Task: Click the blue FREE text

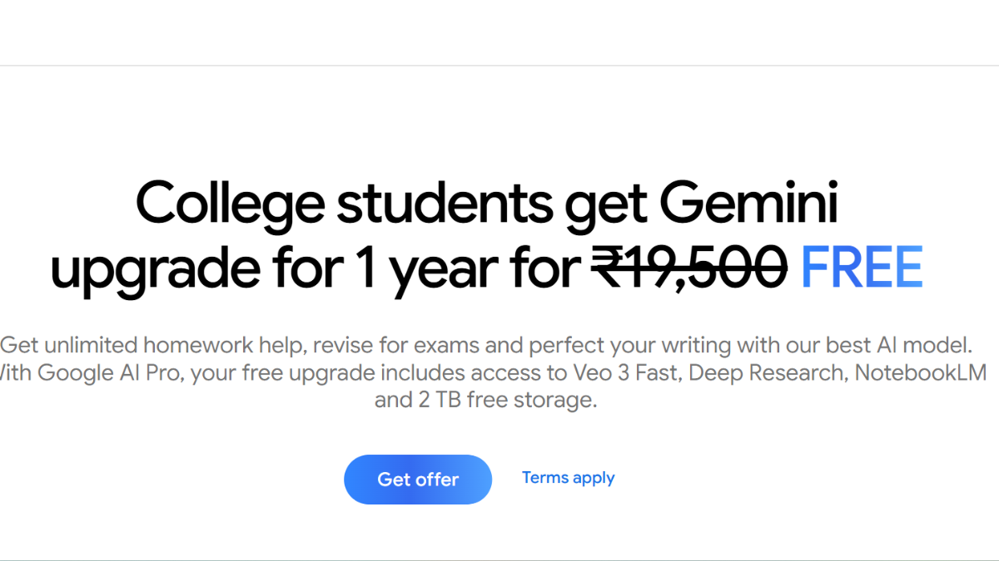Action: coord(862,268)
